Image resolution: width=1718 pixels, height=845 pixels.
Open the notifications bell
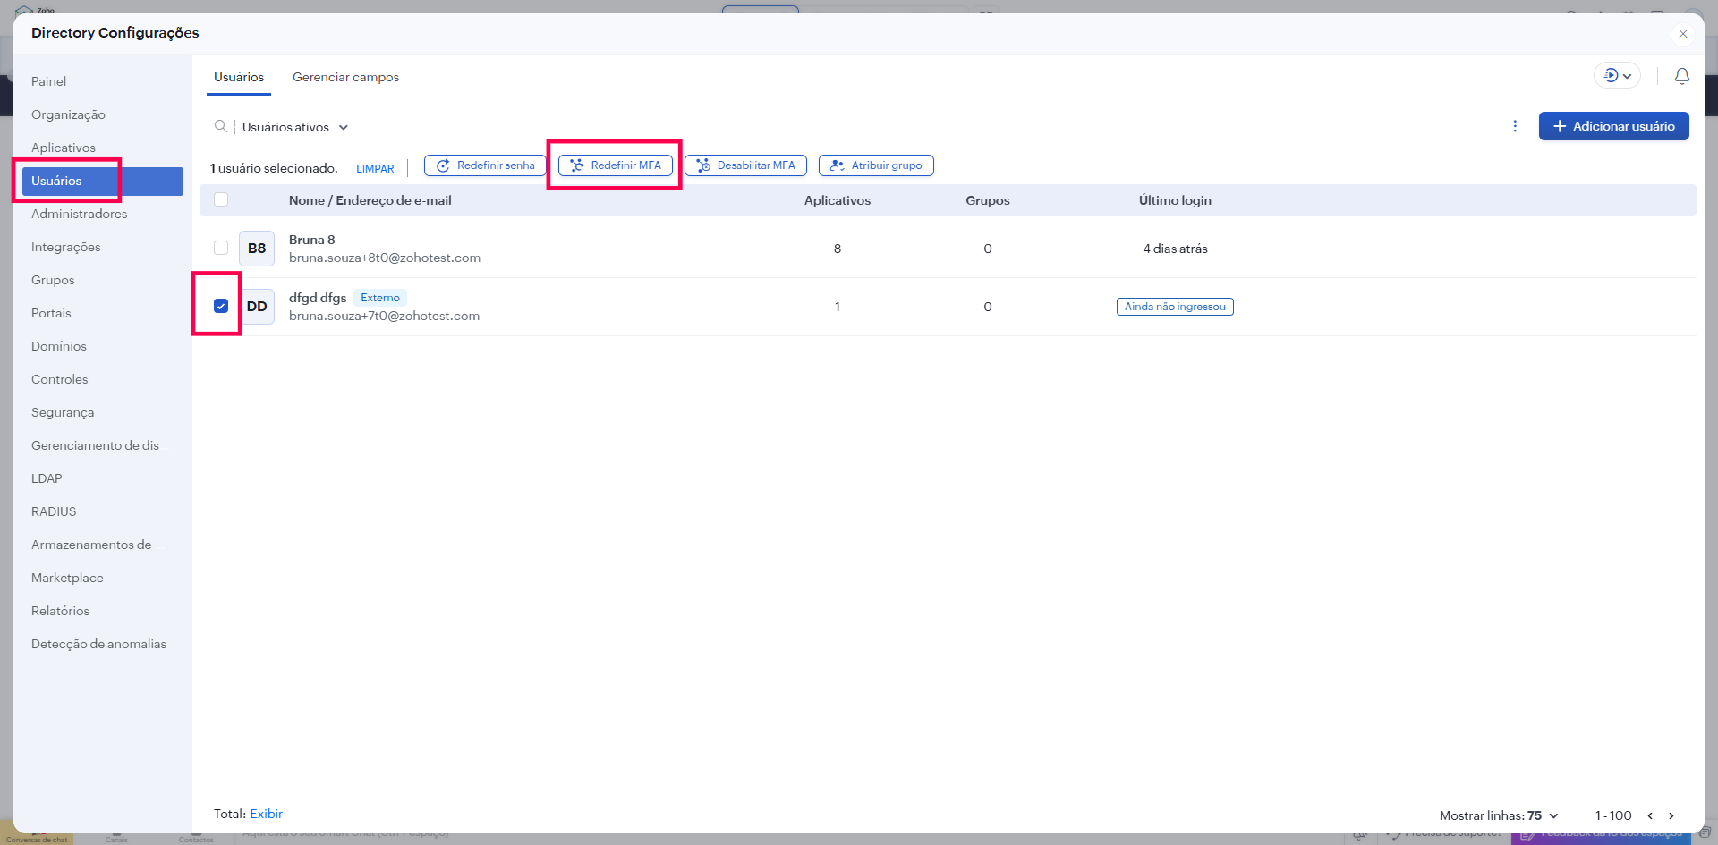click(x=1681, y=77)
